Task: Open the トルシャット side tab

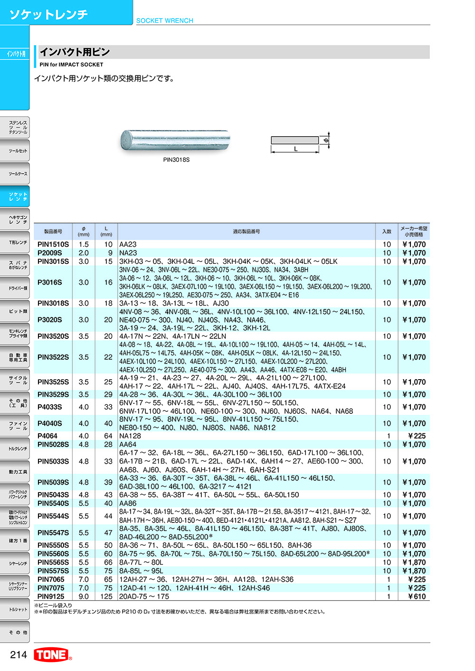Action: point(15,609)
